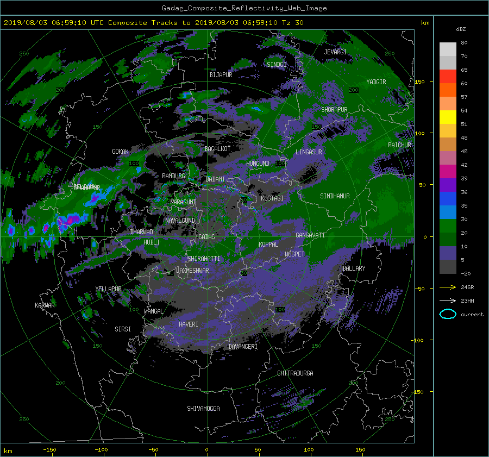Click the km label at bottom left
The height and width of the screenshot is (457, 489).
[x=8, y=451]
